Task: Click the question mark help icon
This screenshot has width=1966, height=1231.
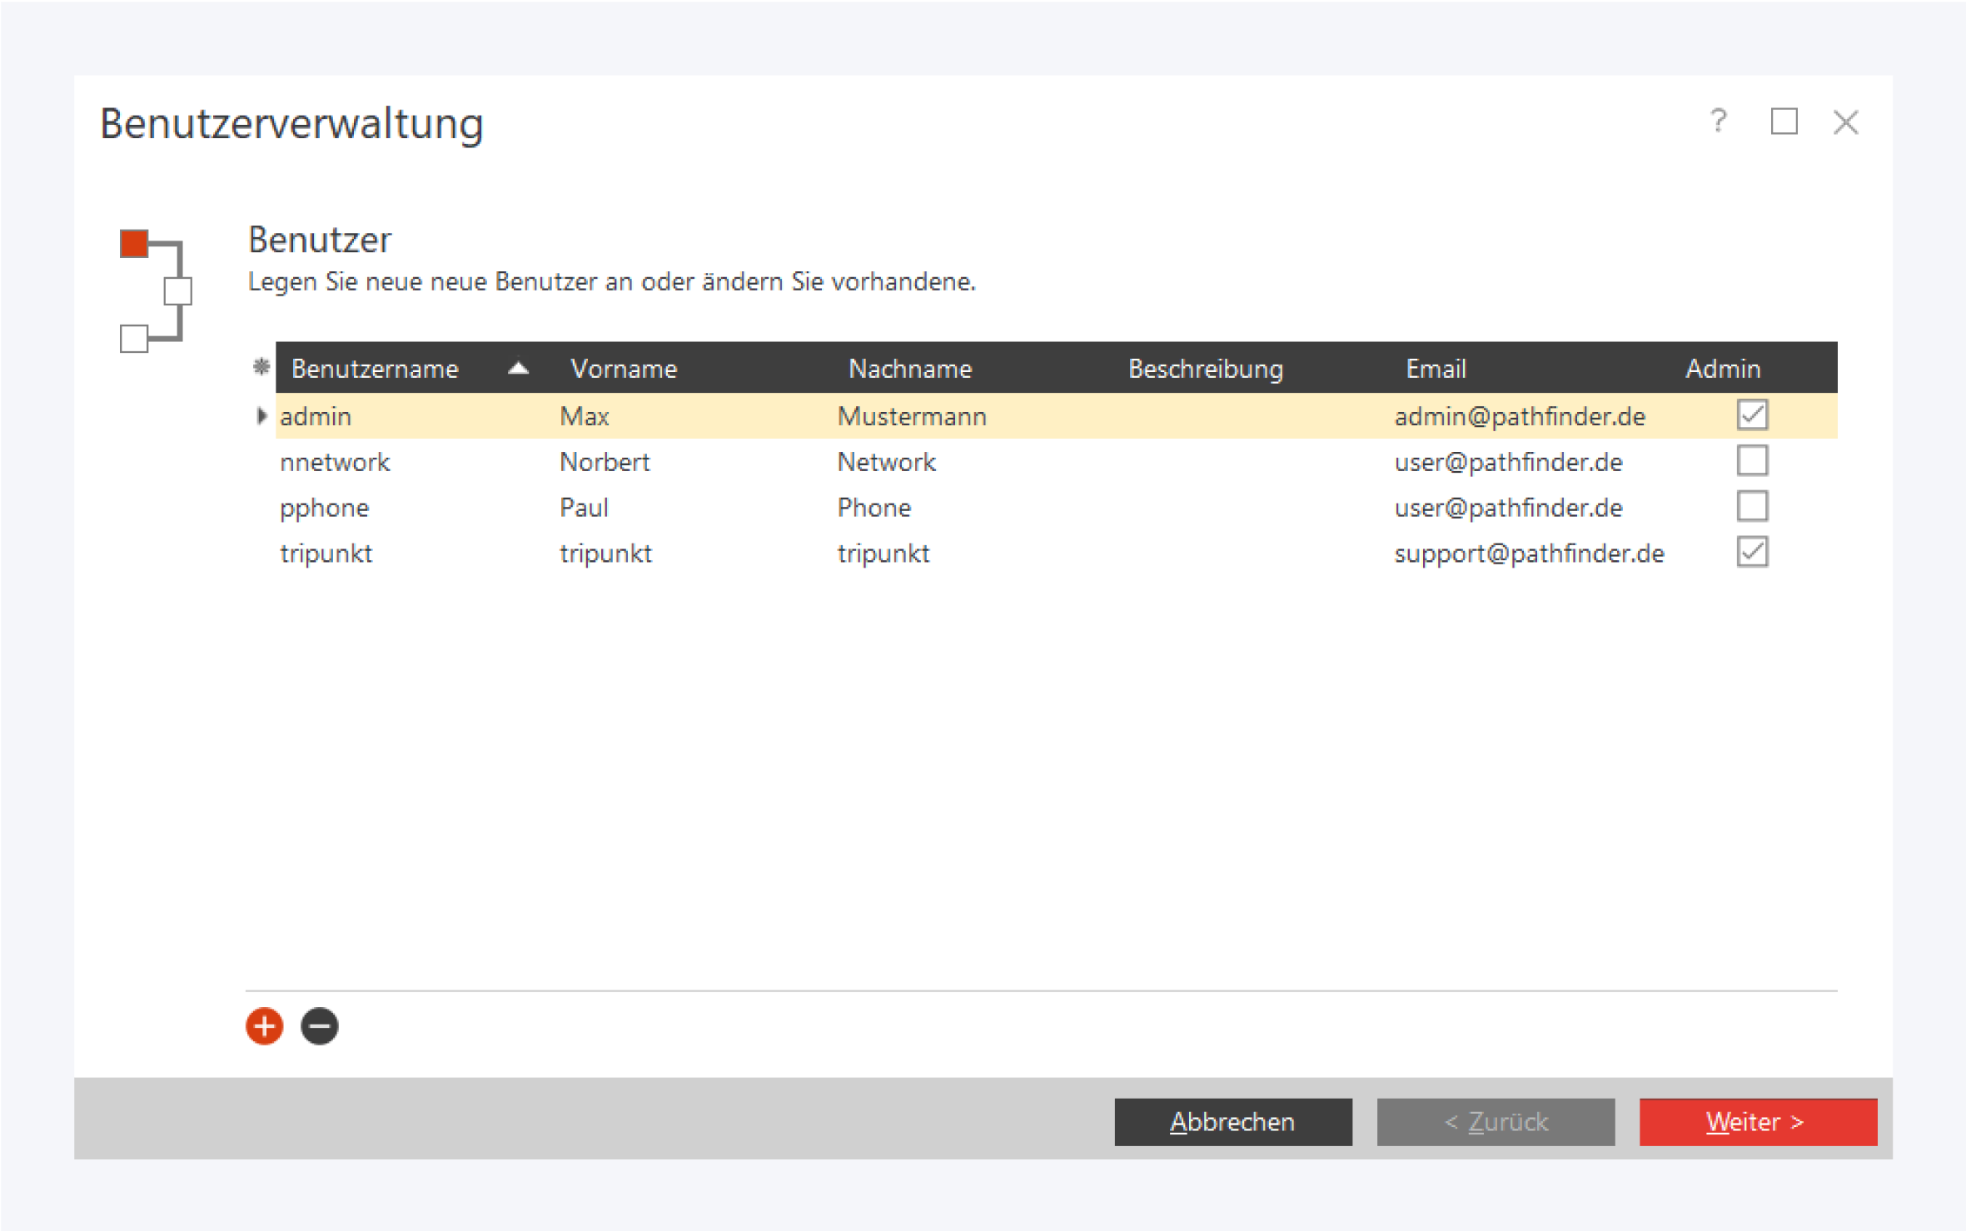Action: click(x=1718, y=122)
